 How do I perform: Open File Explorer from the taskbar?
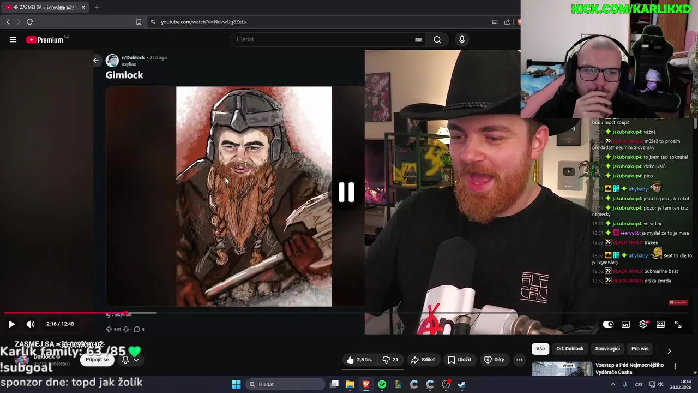[350, 384]
